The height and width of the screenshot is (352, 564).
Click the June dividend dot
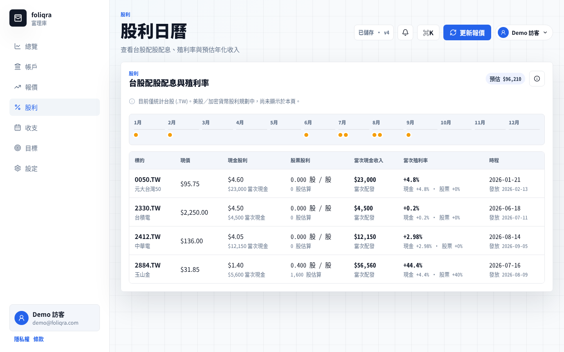306,135
